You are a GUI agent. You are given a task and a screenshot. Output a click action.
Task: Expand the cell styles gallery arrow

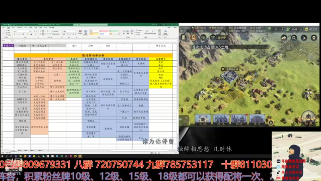[x=120, y=34]
